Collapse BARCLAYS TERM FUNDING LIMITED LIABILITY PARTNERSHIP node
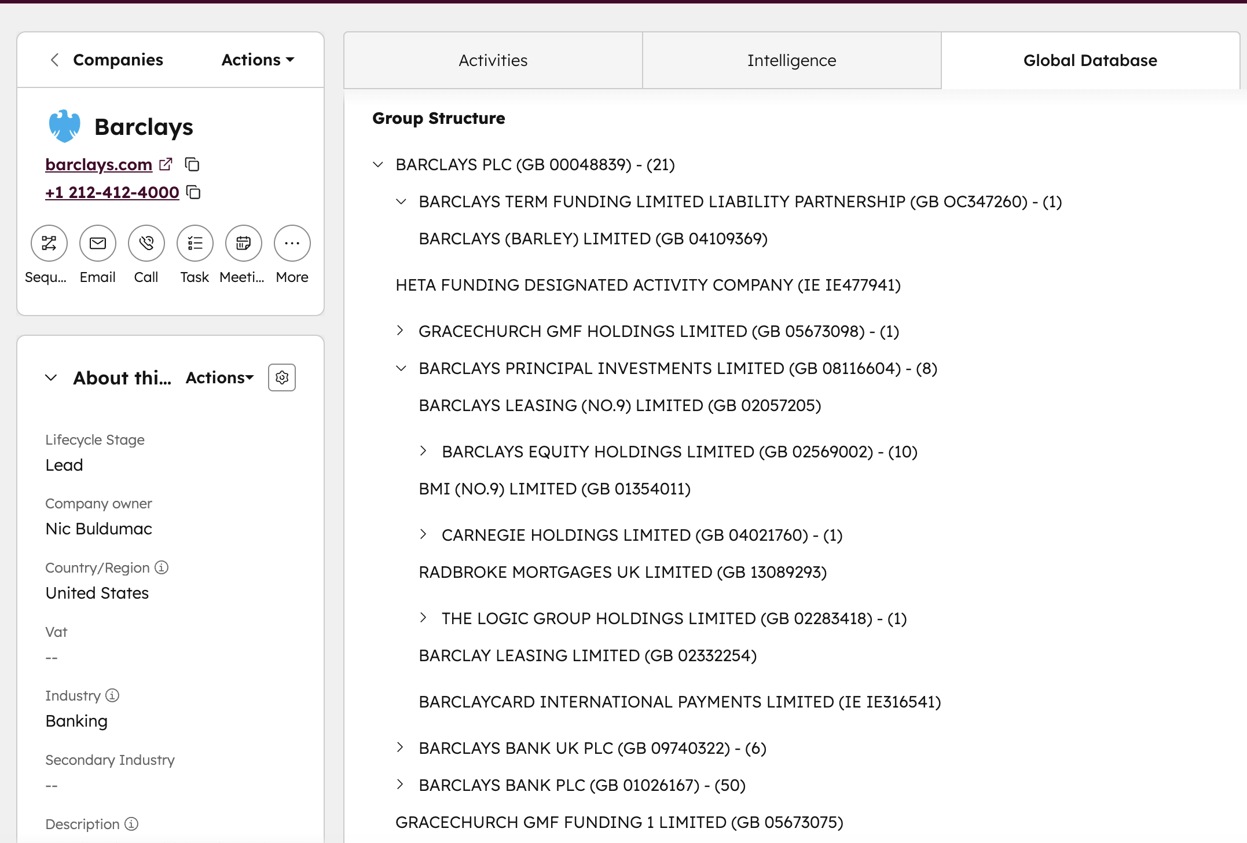Screen dimensions: 1247x843 401,201
